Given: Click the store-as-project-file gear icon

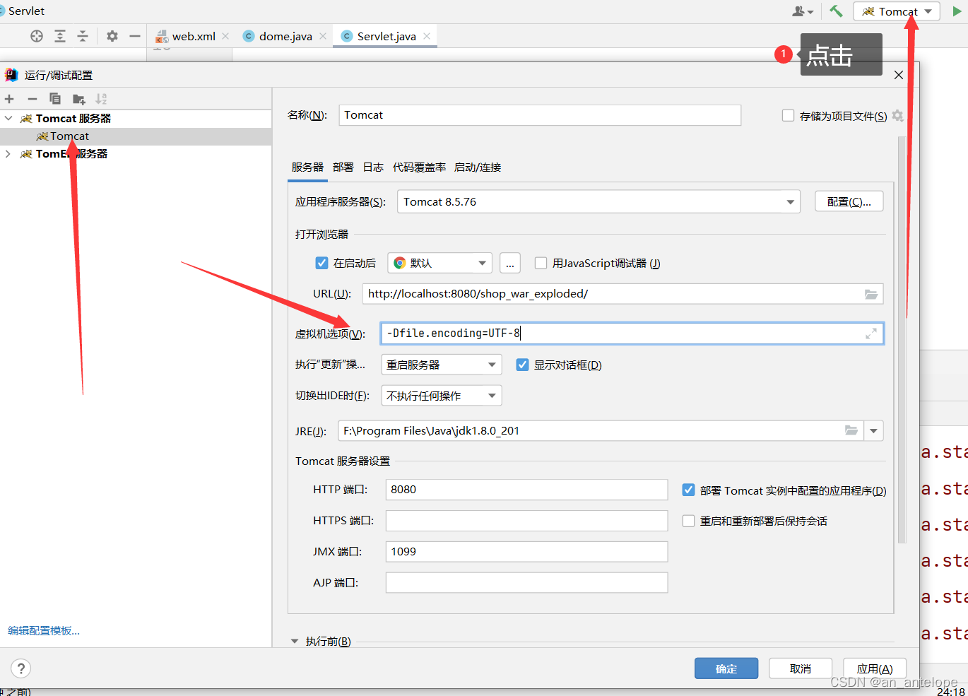Looking at the screenshot, I should tap(897, 116).
